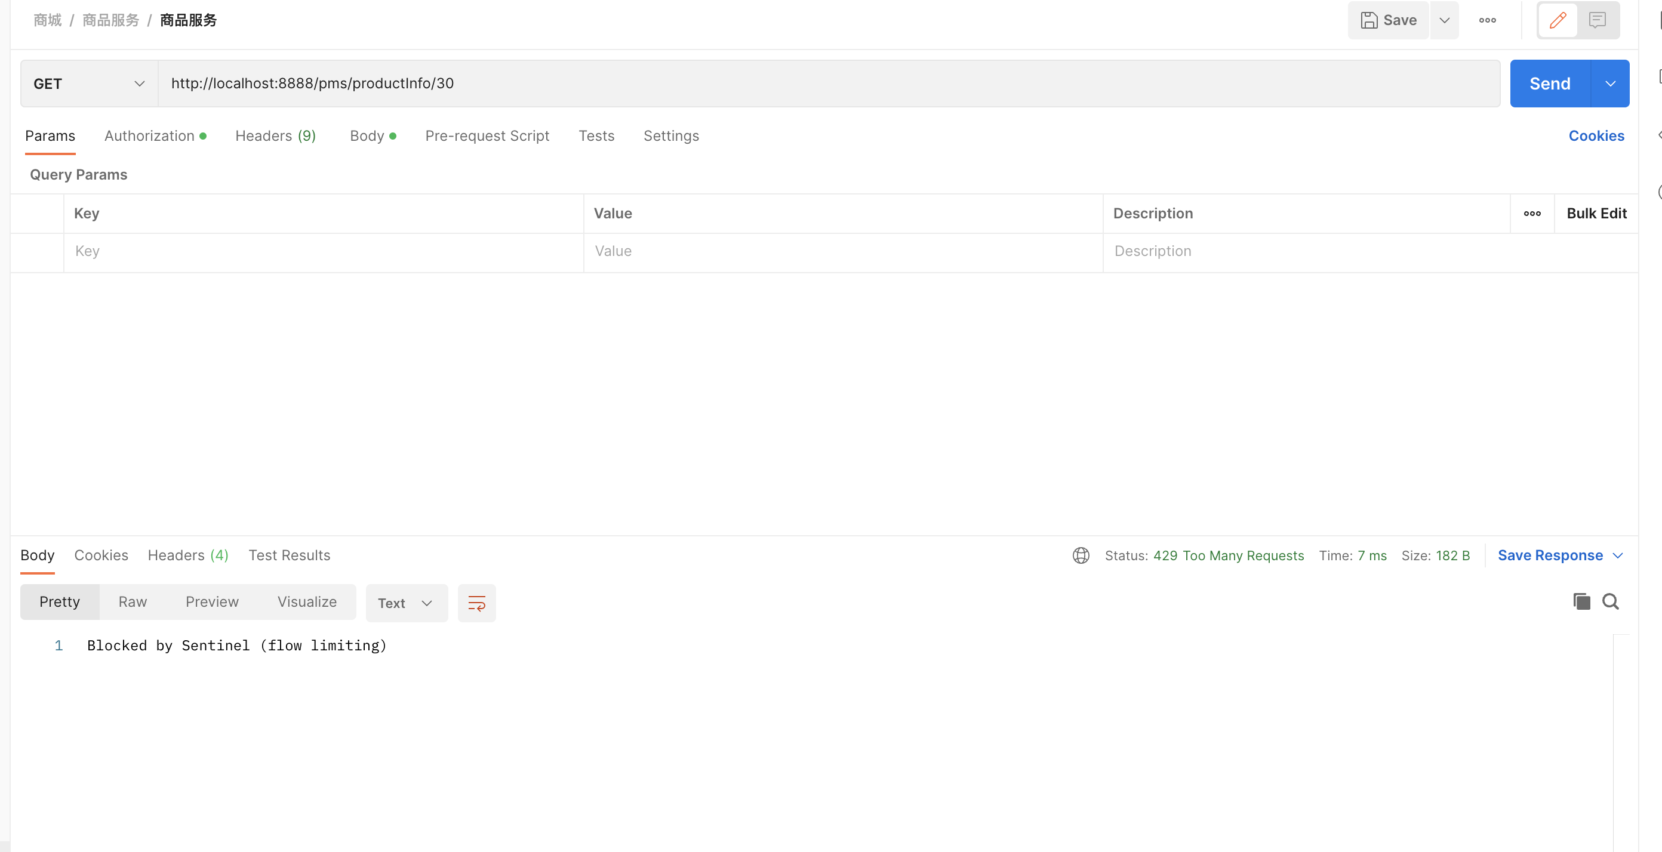
Task: Click the network globe icon by Status
Action: pyautogui.click(x=1081, y=555)
